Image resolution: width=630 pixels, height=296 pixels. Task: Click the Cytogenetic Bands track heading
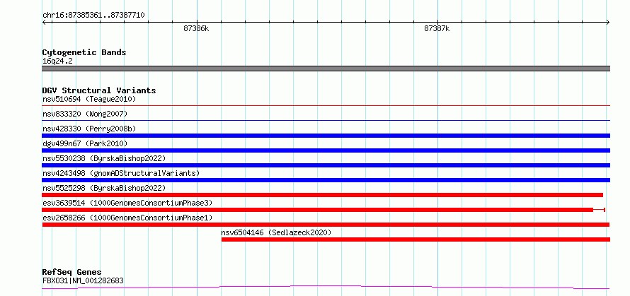pyautogui.click(x=84, y=52)
